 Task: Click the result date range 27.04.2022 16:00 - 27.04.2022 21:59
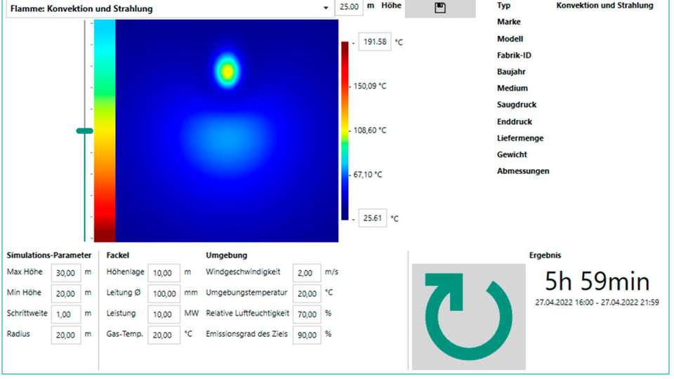(597, 302)
